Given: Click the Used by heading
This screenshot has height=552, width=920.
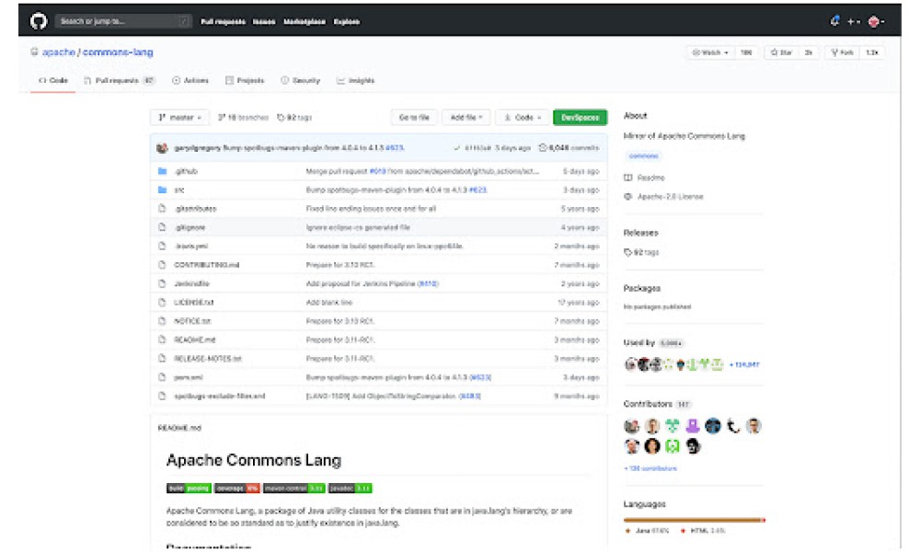Looking at the screenshot, I should tap(639, 342).
